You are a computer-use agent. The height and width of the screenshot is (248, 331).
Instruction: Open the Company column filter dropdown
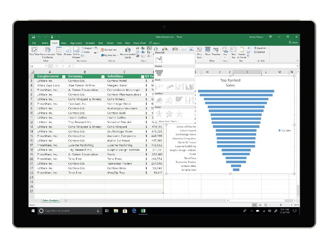point(103,77)
